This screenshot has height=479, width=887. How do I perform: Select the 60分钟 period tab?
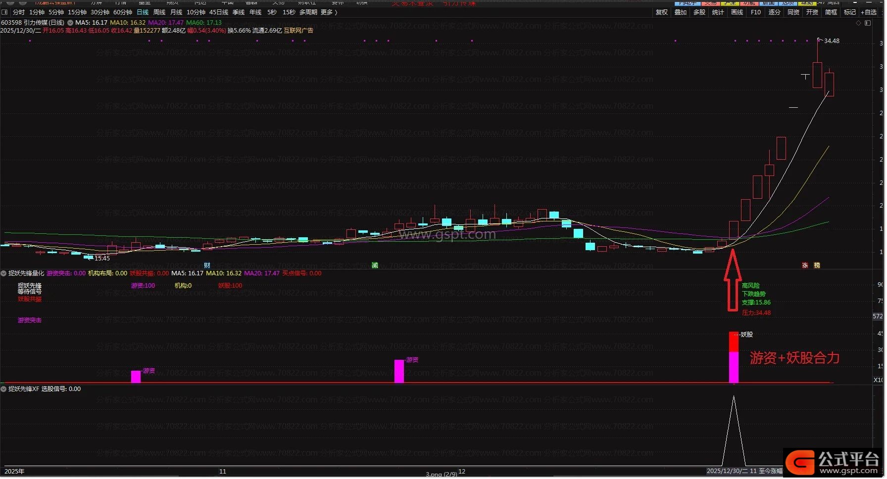(123, 12)
